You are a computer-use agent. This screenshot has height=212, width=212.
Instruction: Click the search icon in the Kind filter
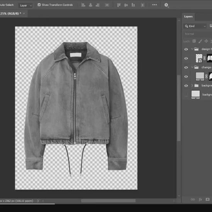(187, 26)
